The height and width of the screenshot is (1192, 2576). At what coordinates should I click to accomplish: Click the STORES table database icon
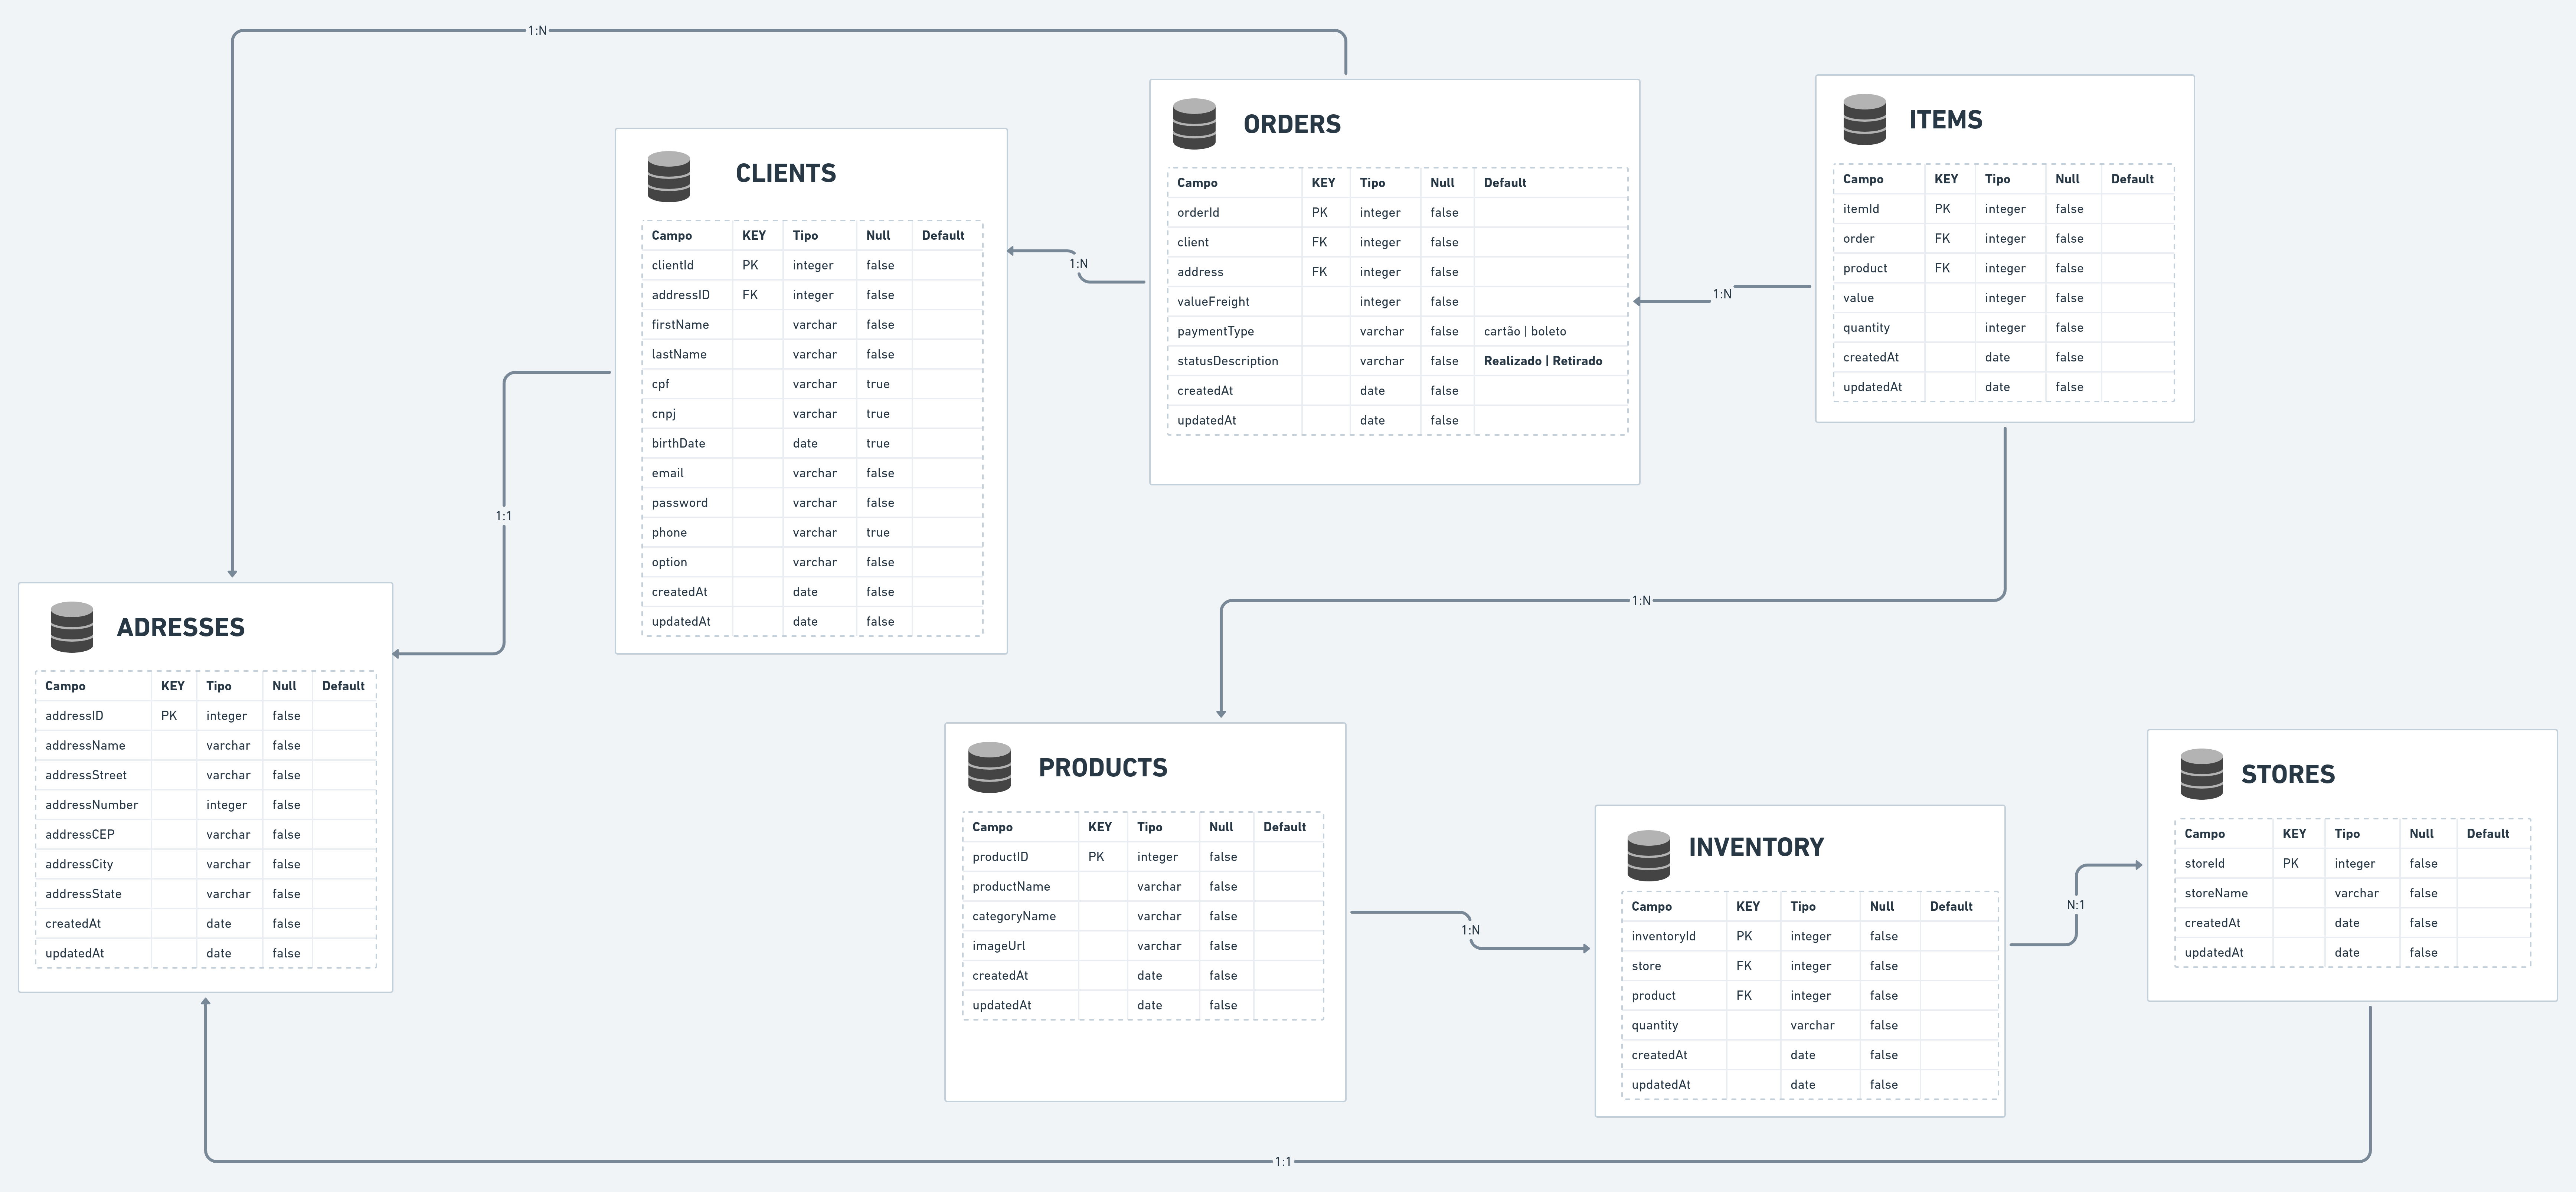2201,774
